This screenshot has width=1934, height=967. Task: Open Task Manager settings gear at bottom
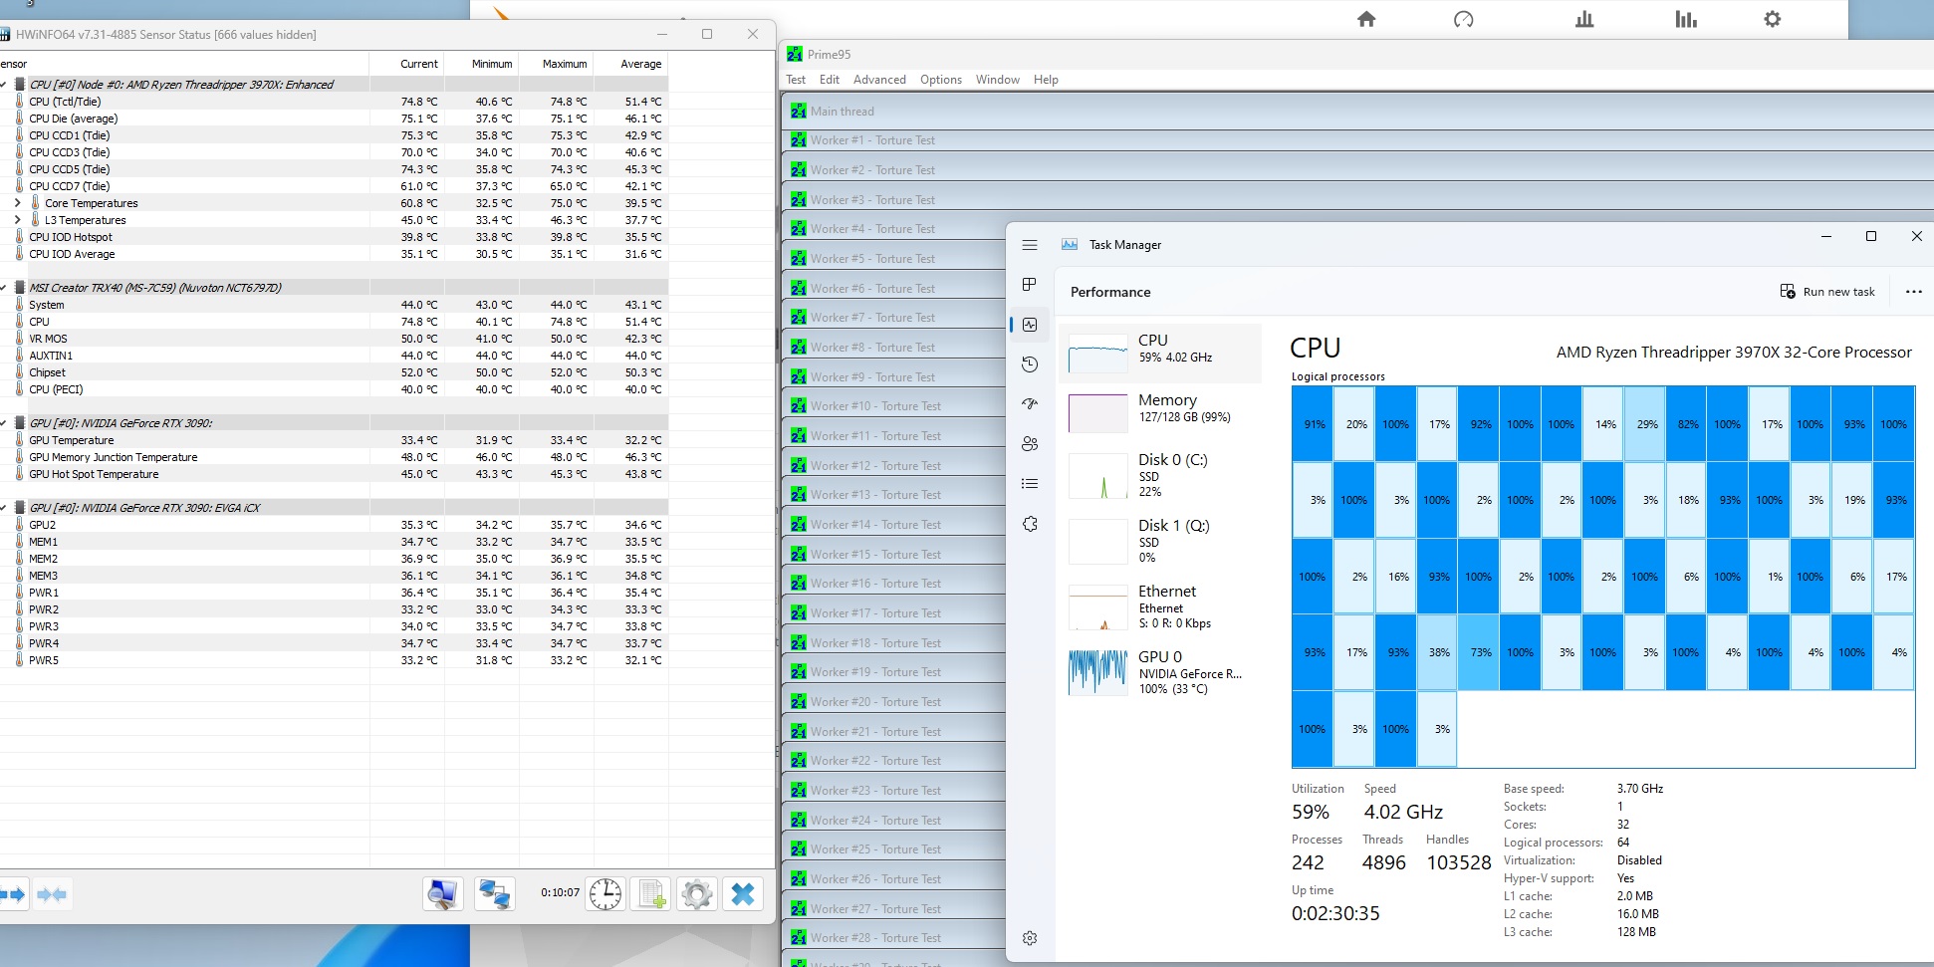[x=1030, y=938]
